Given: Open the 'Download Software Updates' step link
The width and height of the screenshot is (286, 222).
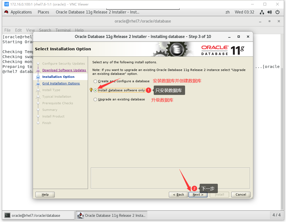Looking at the screenshot, I should point(64,70).
